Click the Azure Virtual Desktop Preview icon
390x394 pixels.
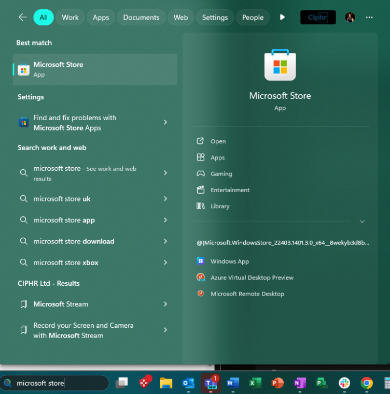(200, 277)
